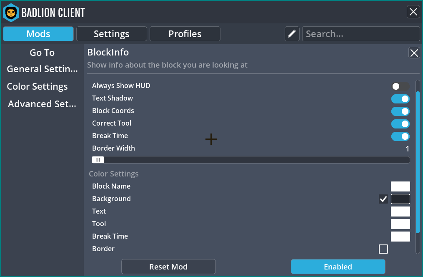
Task: Jump to General Settings section
Action: (x=42, y=69)
